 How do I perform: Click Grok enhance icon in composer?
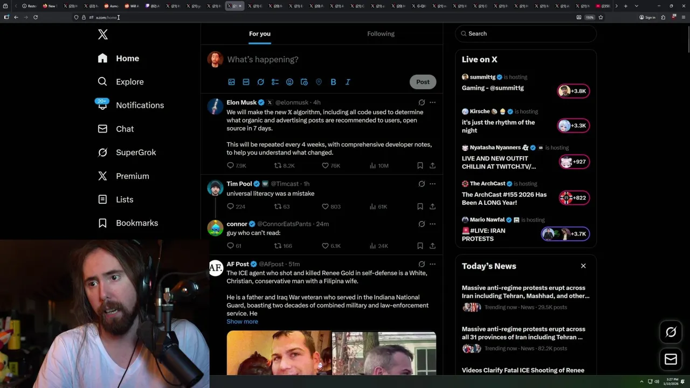click(x=260, y=82)
